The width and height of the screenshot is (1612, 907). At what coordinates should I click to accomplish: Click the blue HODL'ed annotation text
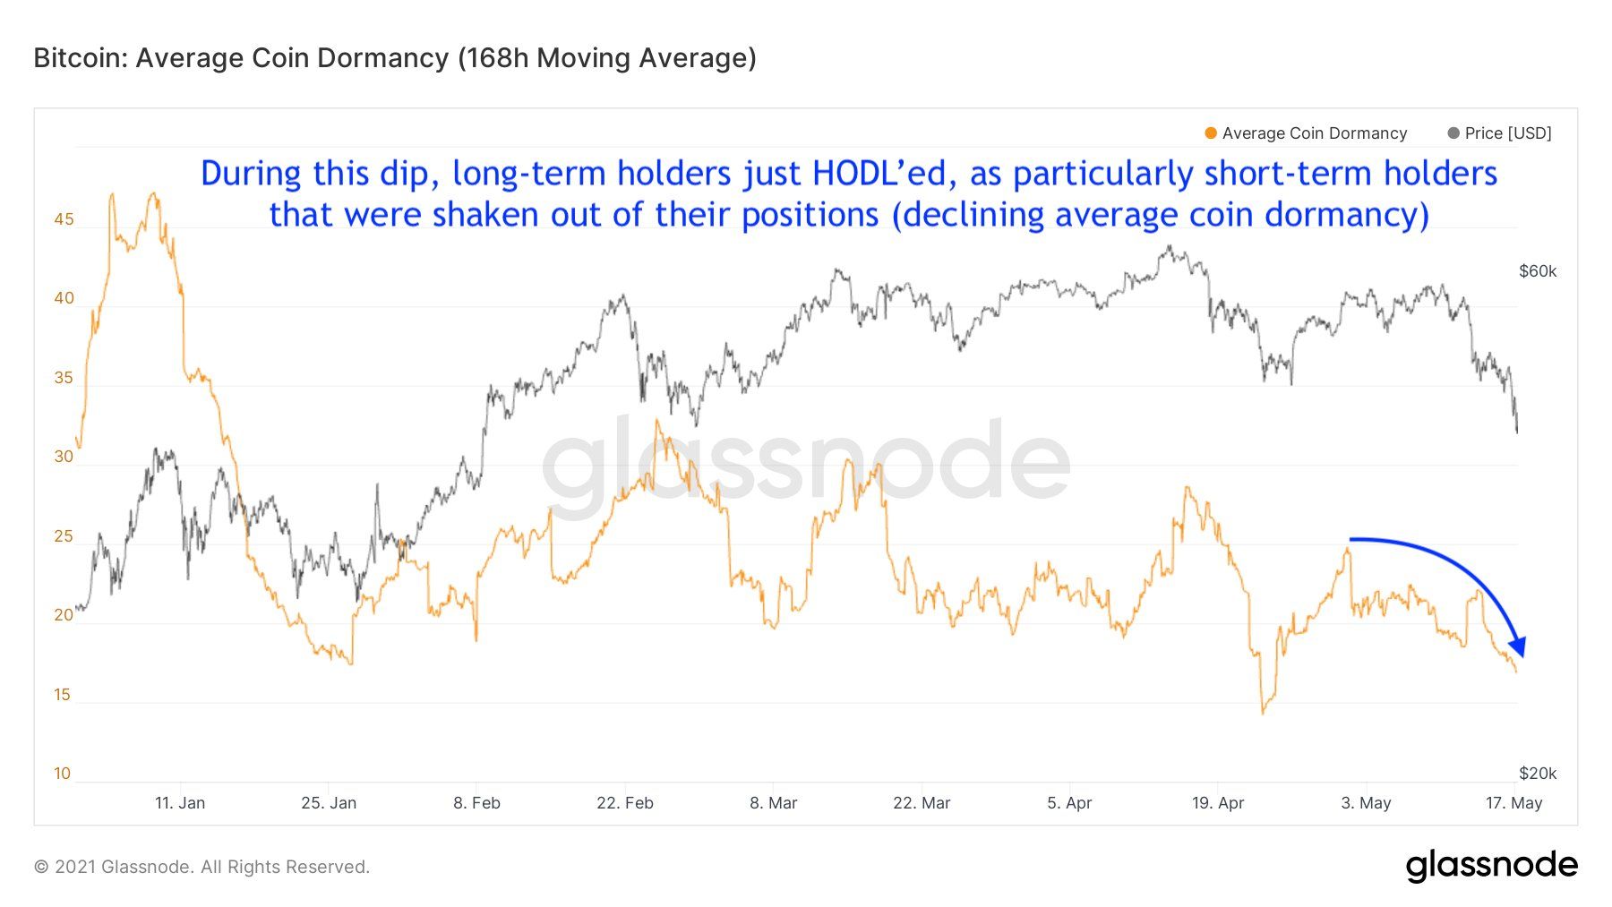coord(849,194)
